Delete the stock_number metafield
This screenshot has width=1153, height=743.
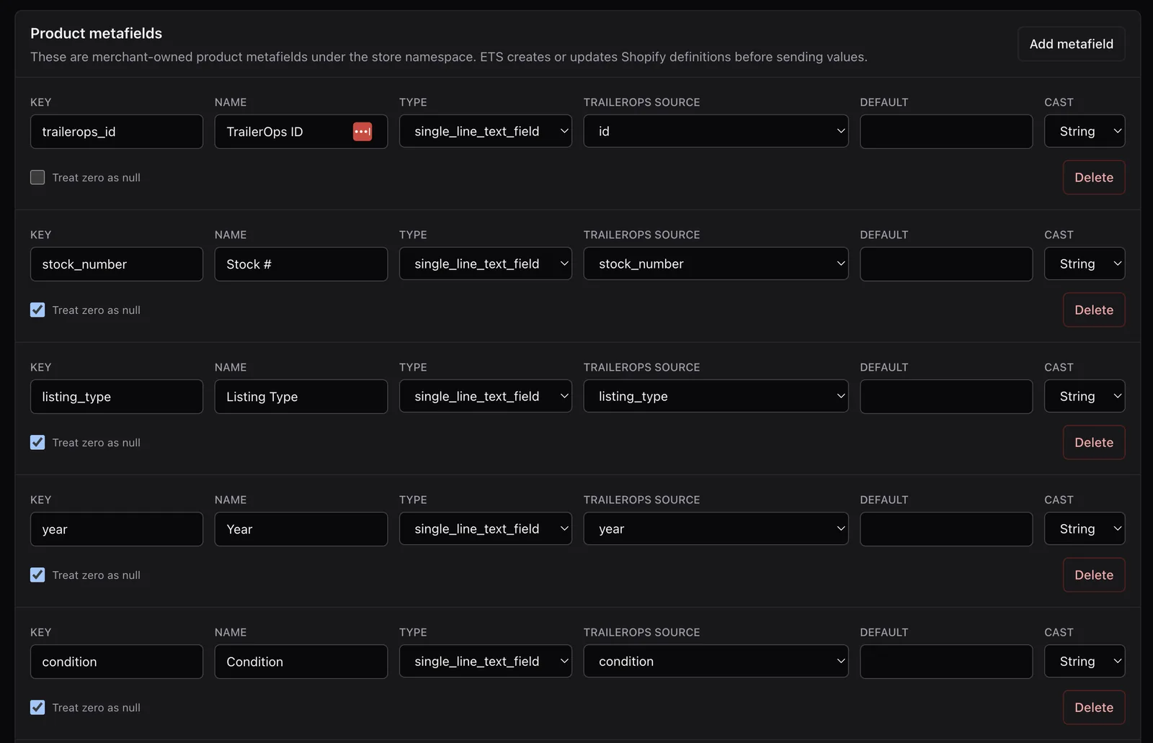[1094, 310]
